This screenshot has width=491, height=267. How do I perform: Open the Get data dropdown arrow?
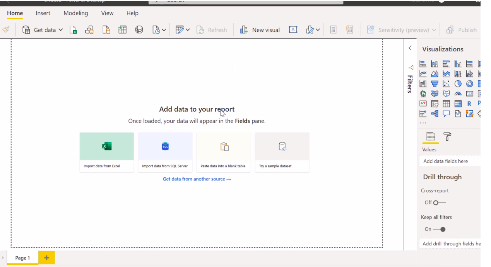[61, 30]
